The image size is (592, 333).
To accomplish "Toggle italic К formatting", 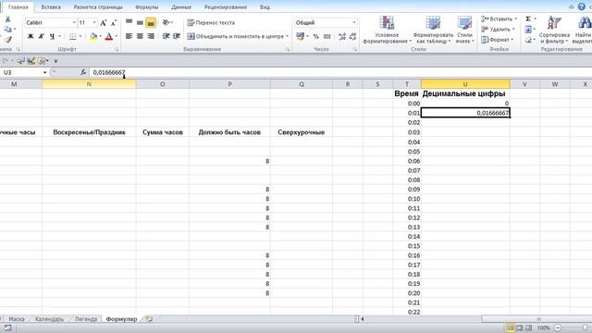I will point(41,37).
